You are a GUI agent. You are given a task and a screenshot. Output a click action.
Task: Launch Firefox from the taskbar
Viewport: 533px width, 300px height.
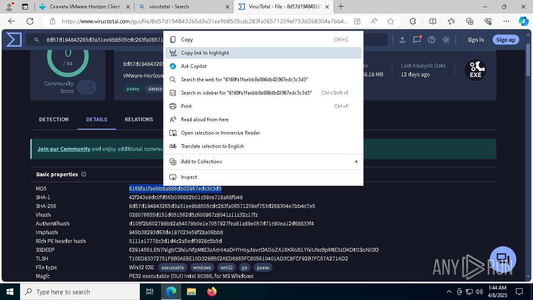[x=212, y=292]
